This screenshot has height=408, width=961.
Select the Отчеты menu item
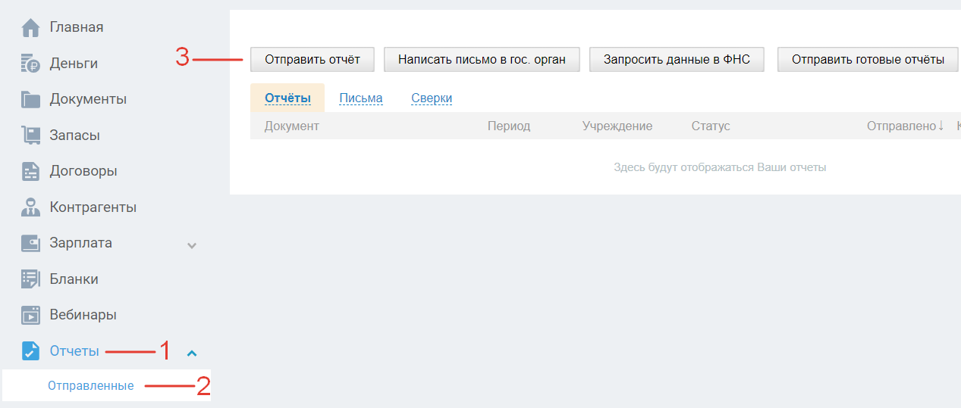click(74, 351)
